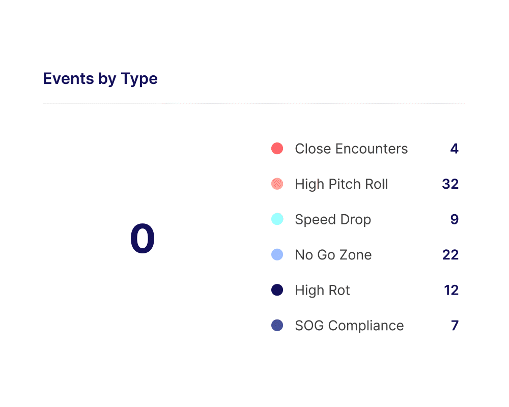
Task: Click the SOG Compliance legend dot
Action: tap(277, 325)
